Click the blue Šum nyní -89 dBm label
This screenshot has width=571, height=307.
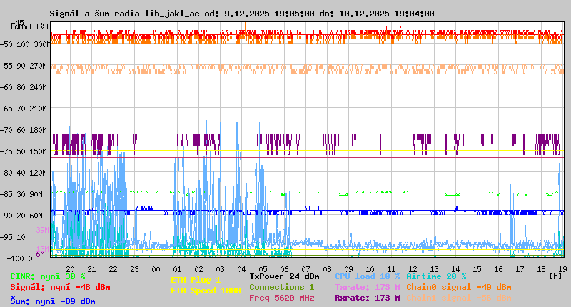pos(52,301)
